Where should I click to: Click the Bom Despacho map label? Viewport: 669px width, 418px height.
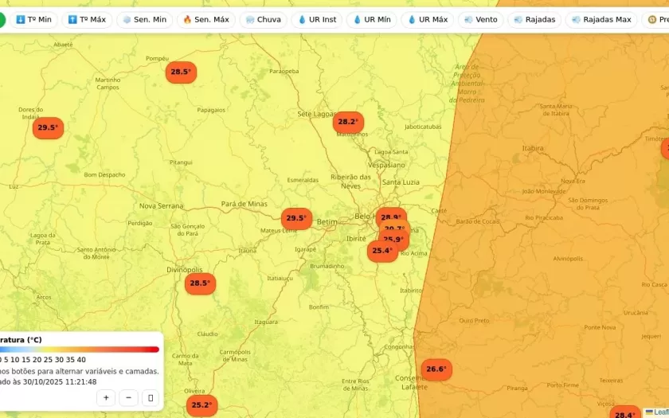coord(104,175)
